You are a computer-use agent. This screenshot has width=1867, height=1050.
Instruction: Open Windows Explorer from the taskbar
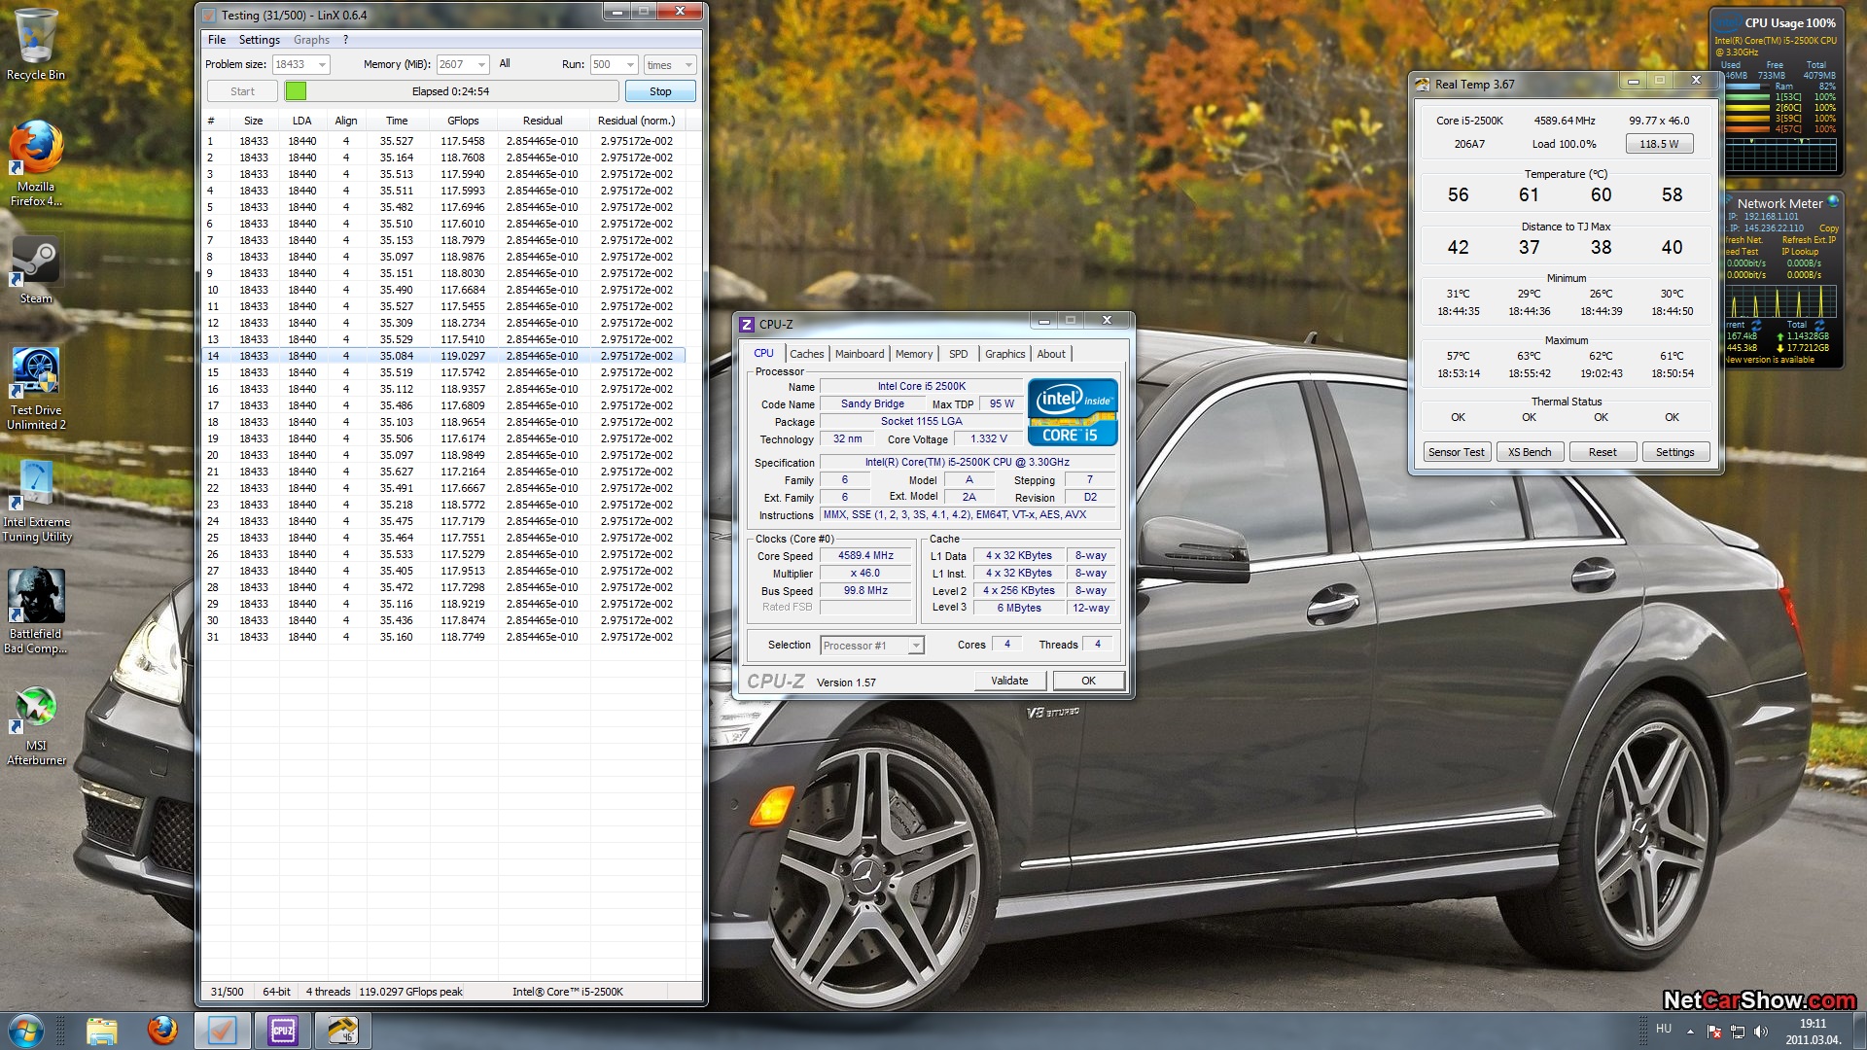click(x=101, y=1031)
